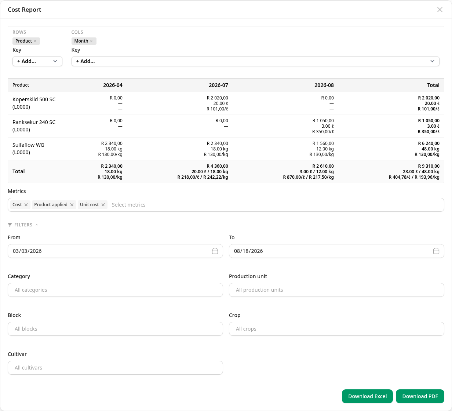Remove the Cost metric tag
Viewport: 452px width, 411px height.
click(x=26, y=205)
